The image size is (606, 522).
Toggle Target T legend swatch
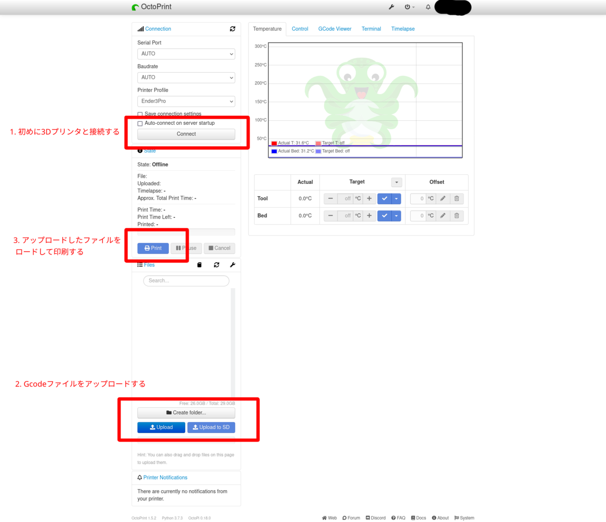[318, 144]
